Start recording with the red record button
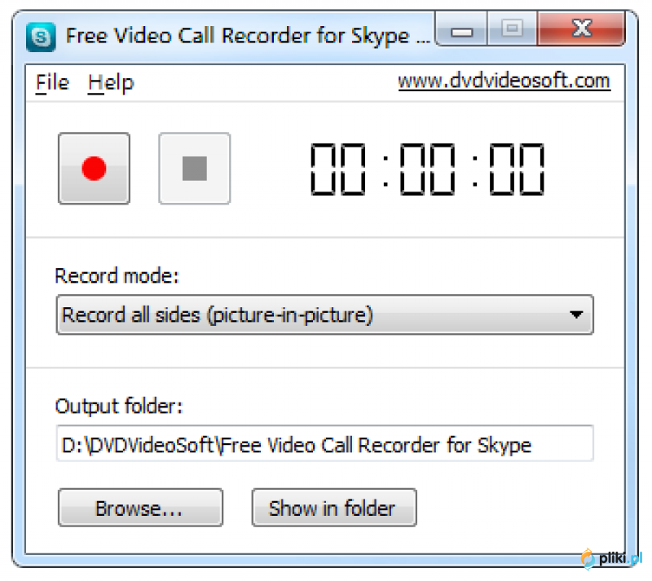This screenshot has width=652, height=581. [94, 169]
